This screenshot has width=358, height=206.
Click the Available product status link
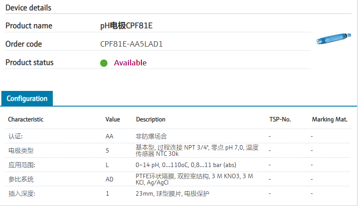130,63
